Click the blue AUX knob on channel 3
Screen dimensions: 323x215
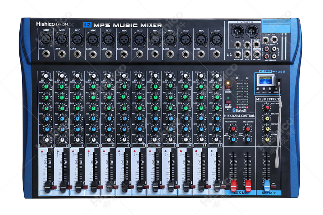point(78,119)
